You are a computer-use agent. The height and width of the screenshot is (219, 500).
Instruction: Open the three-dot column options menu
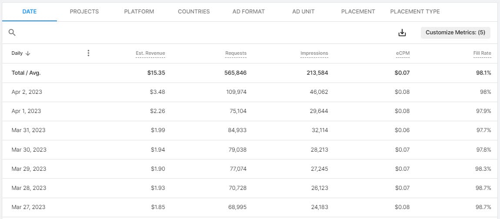(88, 53)
